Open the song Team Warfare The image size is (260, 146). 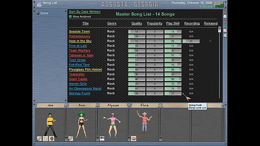point(79,51)
